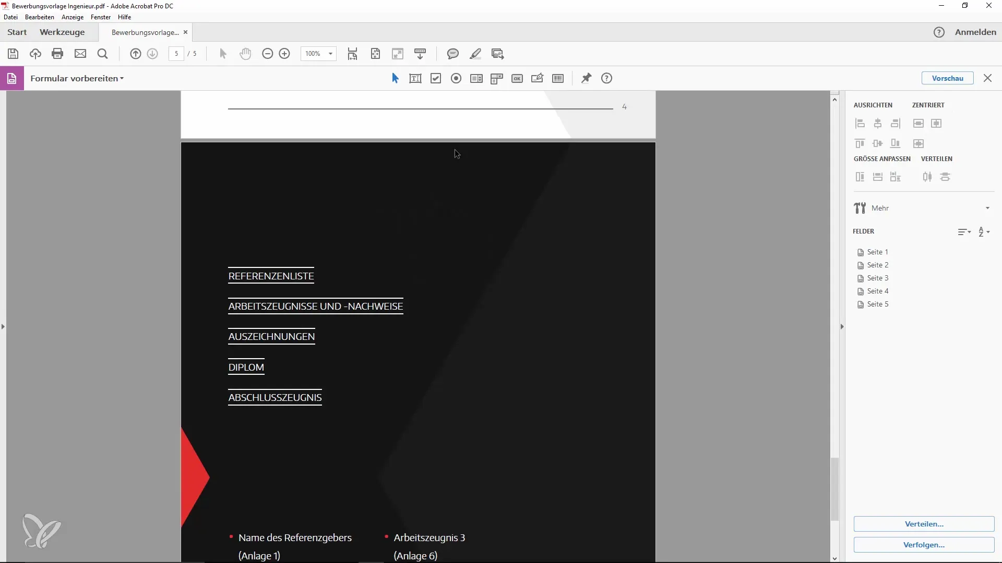
Task: Select the hand pan tool
Action: tap(245, 54)
